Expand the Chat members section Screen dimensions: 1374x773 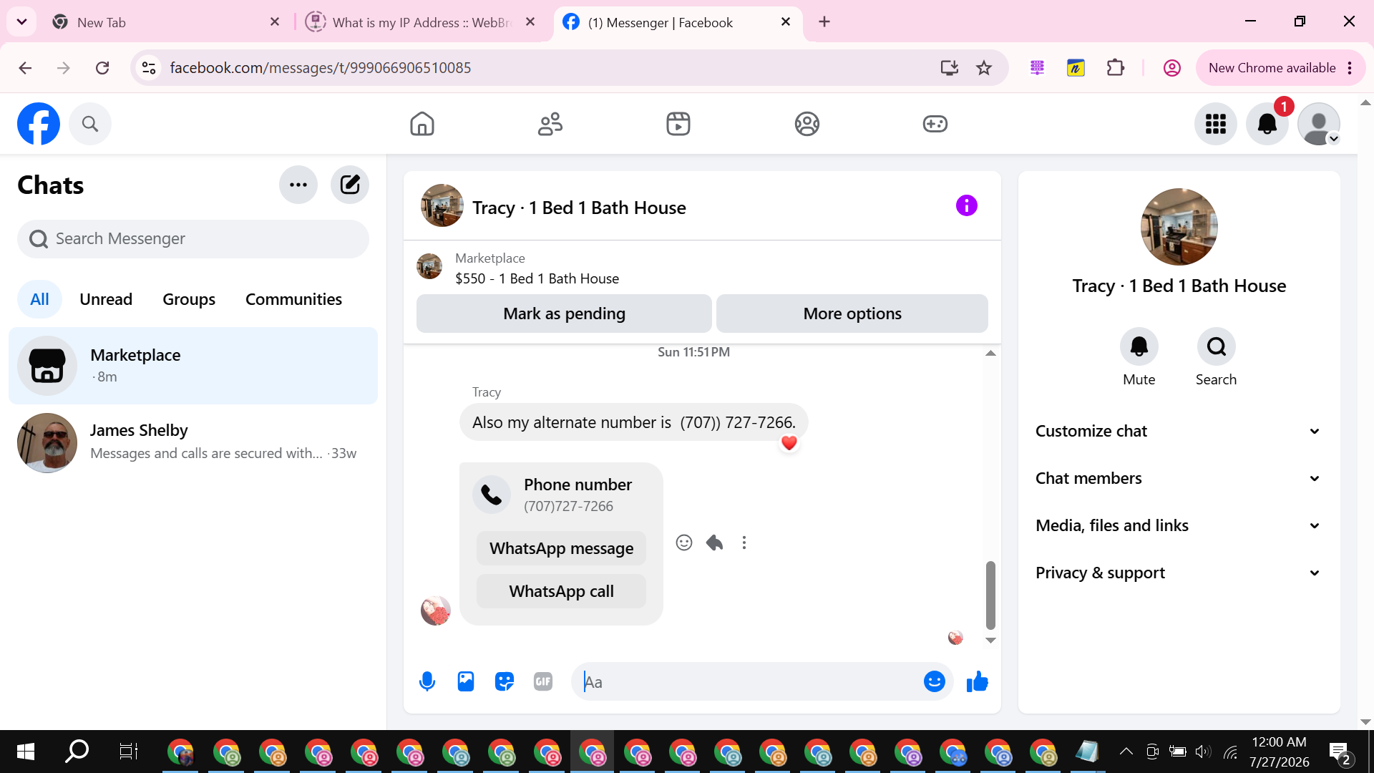[x=1179, y=478]
